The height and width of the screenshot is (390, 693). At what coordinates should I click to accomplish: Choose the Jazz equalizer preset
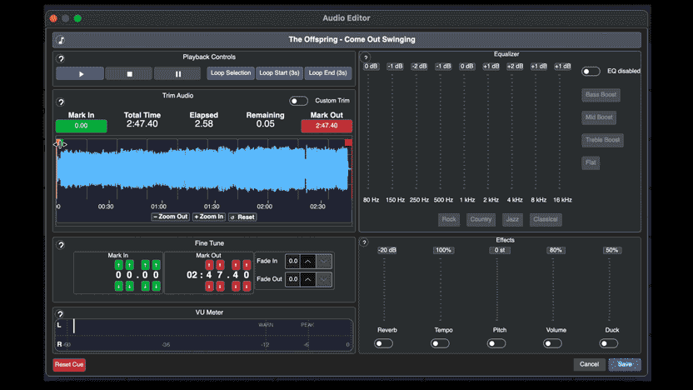pos(512,219)
